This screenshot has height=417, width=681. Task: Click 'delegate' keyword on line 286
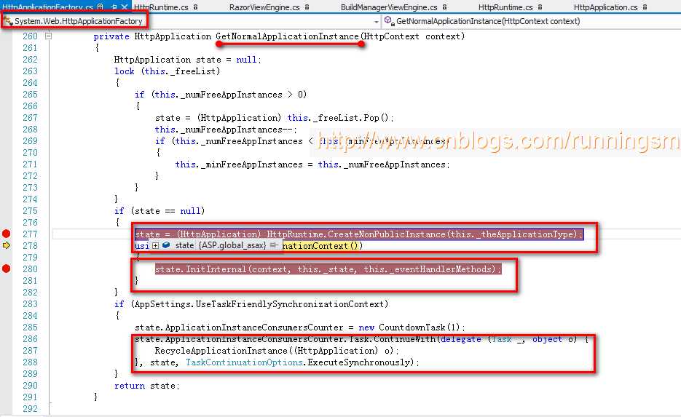tap(461, 339)
